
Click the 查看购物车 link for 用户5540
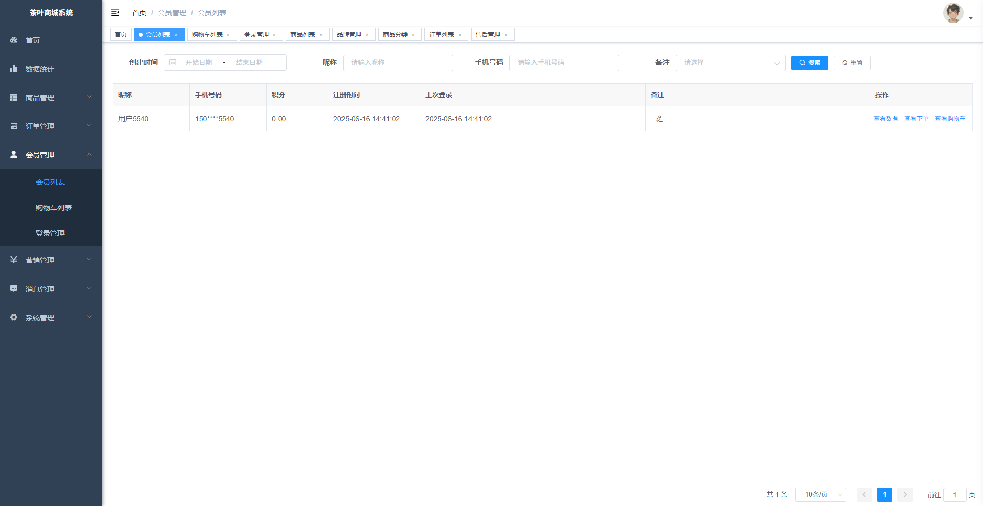[x=950, y=119]
